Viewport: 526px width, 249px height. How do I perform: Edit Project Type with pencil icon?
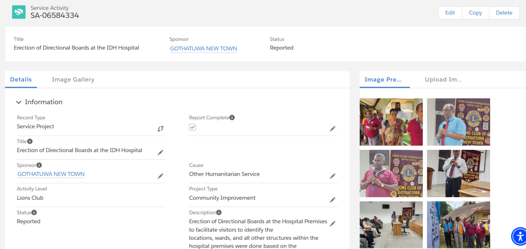point(332,200)
